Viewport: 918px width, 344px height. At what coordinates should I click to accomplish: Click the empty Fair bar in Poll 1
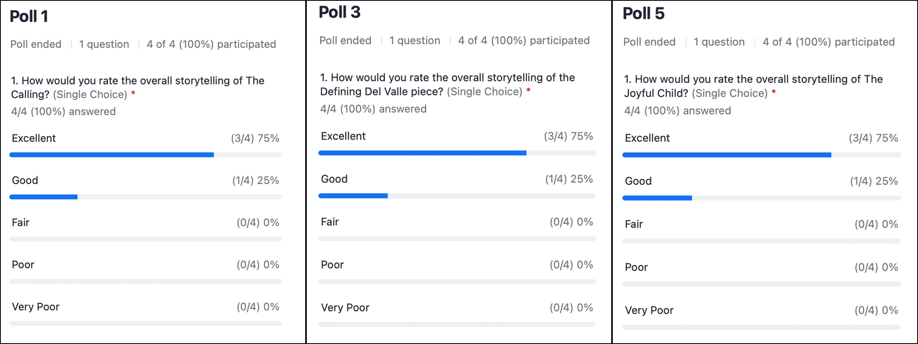point(146,239)
